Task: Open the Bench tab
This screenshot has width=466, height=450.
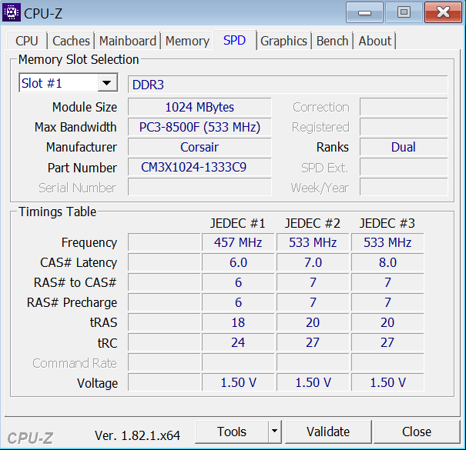Action: click(x=332, y=41)
